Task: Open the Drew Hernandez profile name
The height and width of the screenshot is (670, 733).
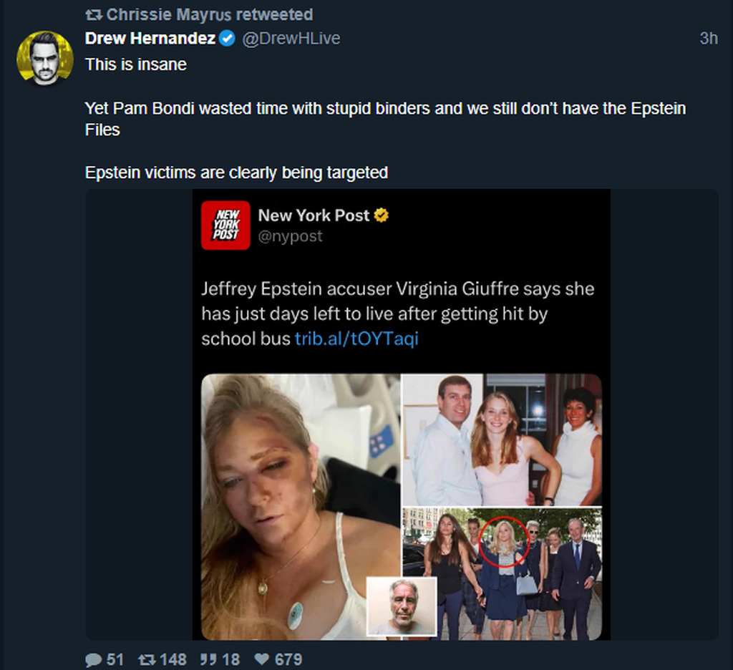Action: [150, 39]
